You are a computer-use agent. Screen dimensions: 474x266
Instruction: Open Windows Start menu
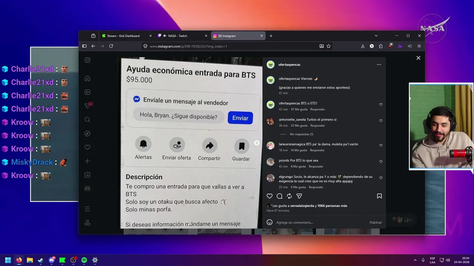click(x=8, y=260)
